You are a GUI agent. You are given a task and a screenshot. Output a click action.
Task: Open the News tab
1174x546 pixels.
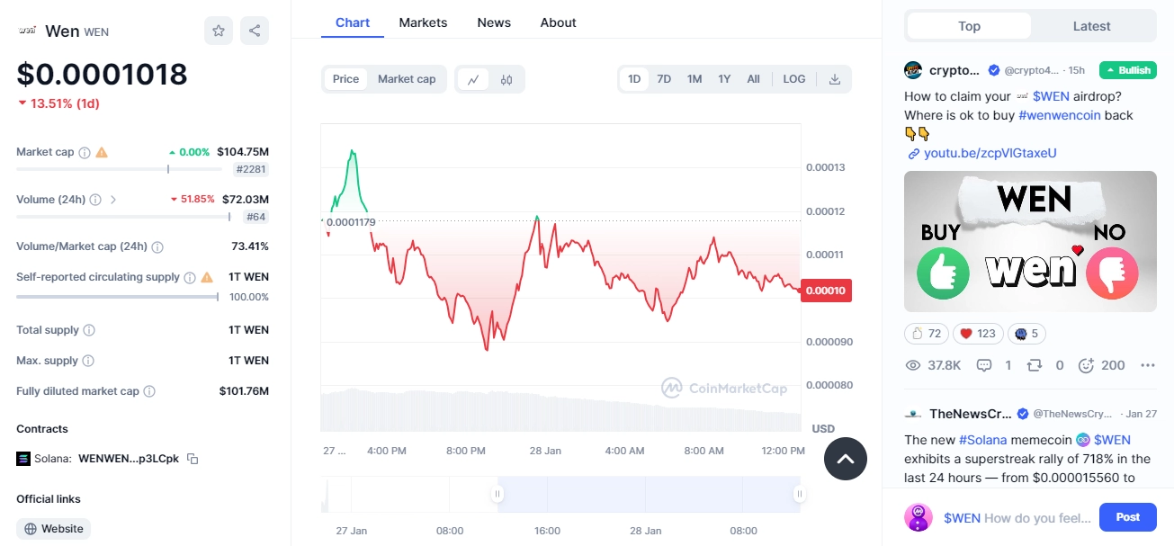click(x=493, y=22)
